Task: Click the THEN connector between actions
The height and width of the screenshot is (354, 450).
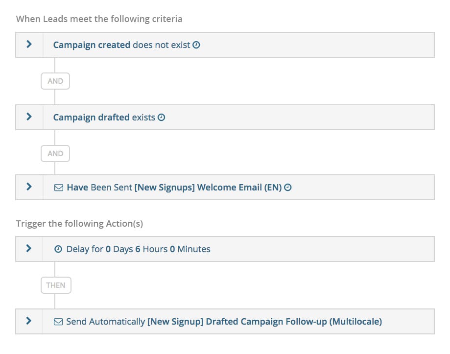Action: (x=55, y=285)
